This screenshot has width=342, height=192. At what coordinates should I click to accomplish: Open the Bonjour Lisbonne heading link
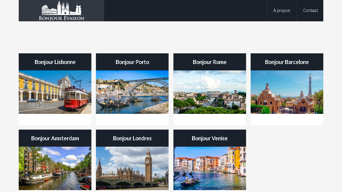pos(55,62)
